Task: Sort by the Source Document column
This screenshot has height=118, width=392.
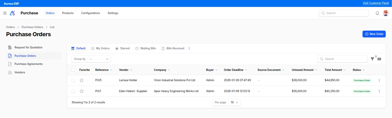Action: point(271,70)
